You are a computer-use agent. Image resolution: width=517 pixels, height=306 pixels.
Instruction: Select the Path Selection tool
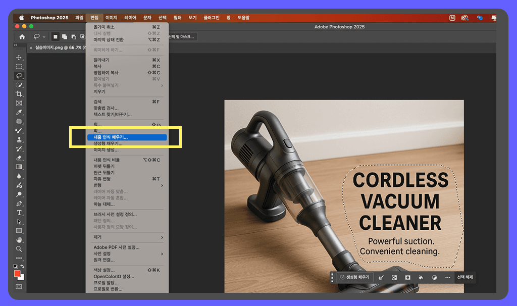pyautogui.click(x=19, y=222)
